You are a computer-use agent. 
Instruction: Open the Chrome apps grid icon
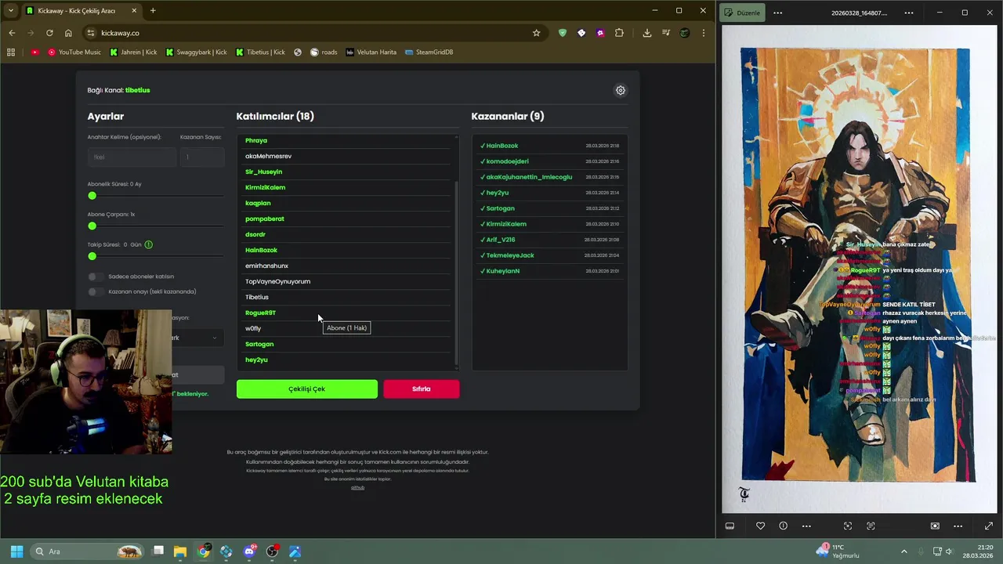pyautogui.click(x=11, y=52)
